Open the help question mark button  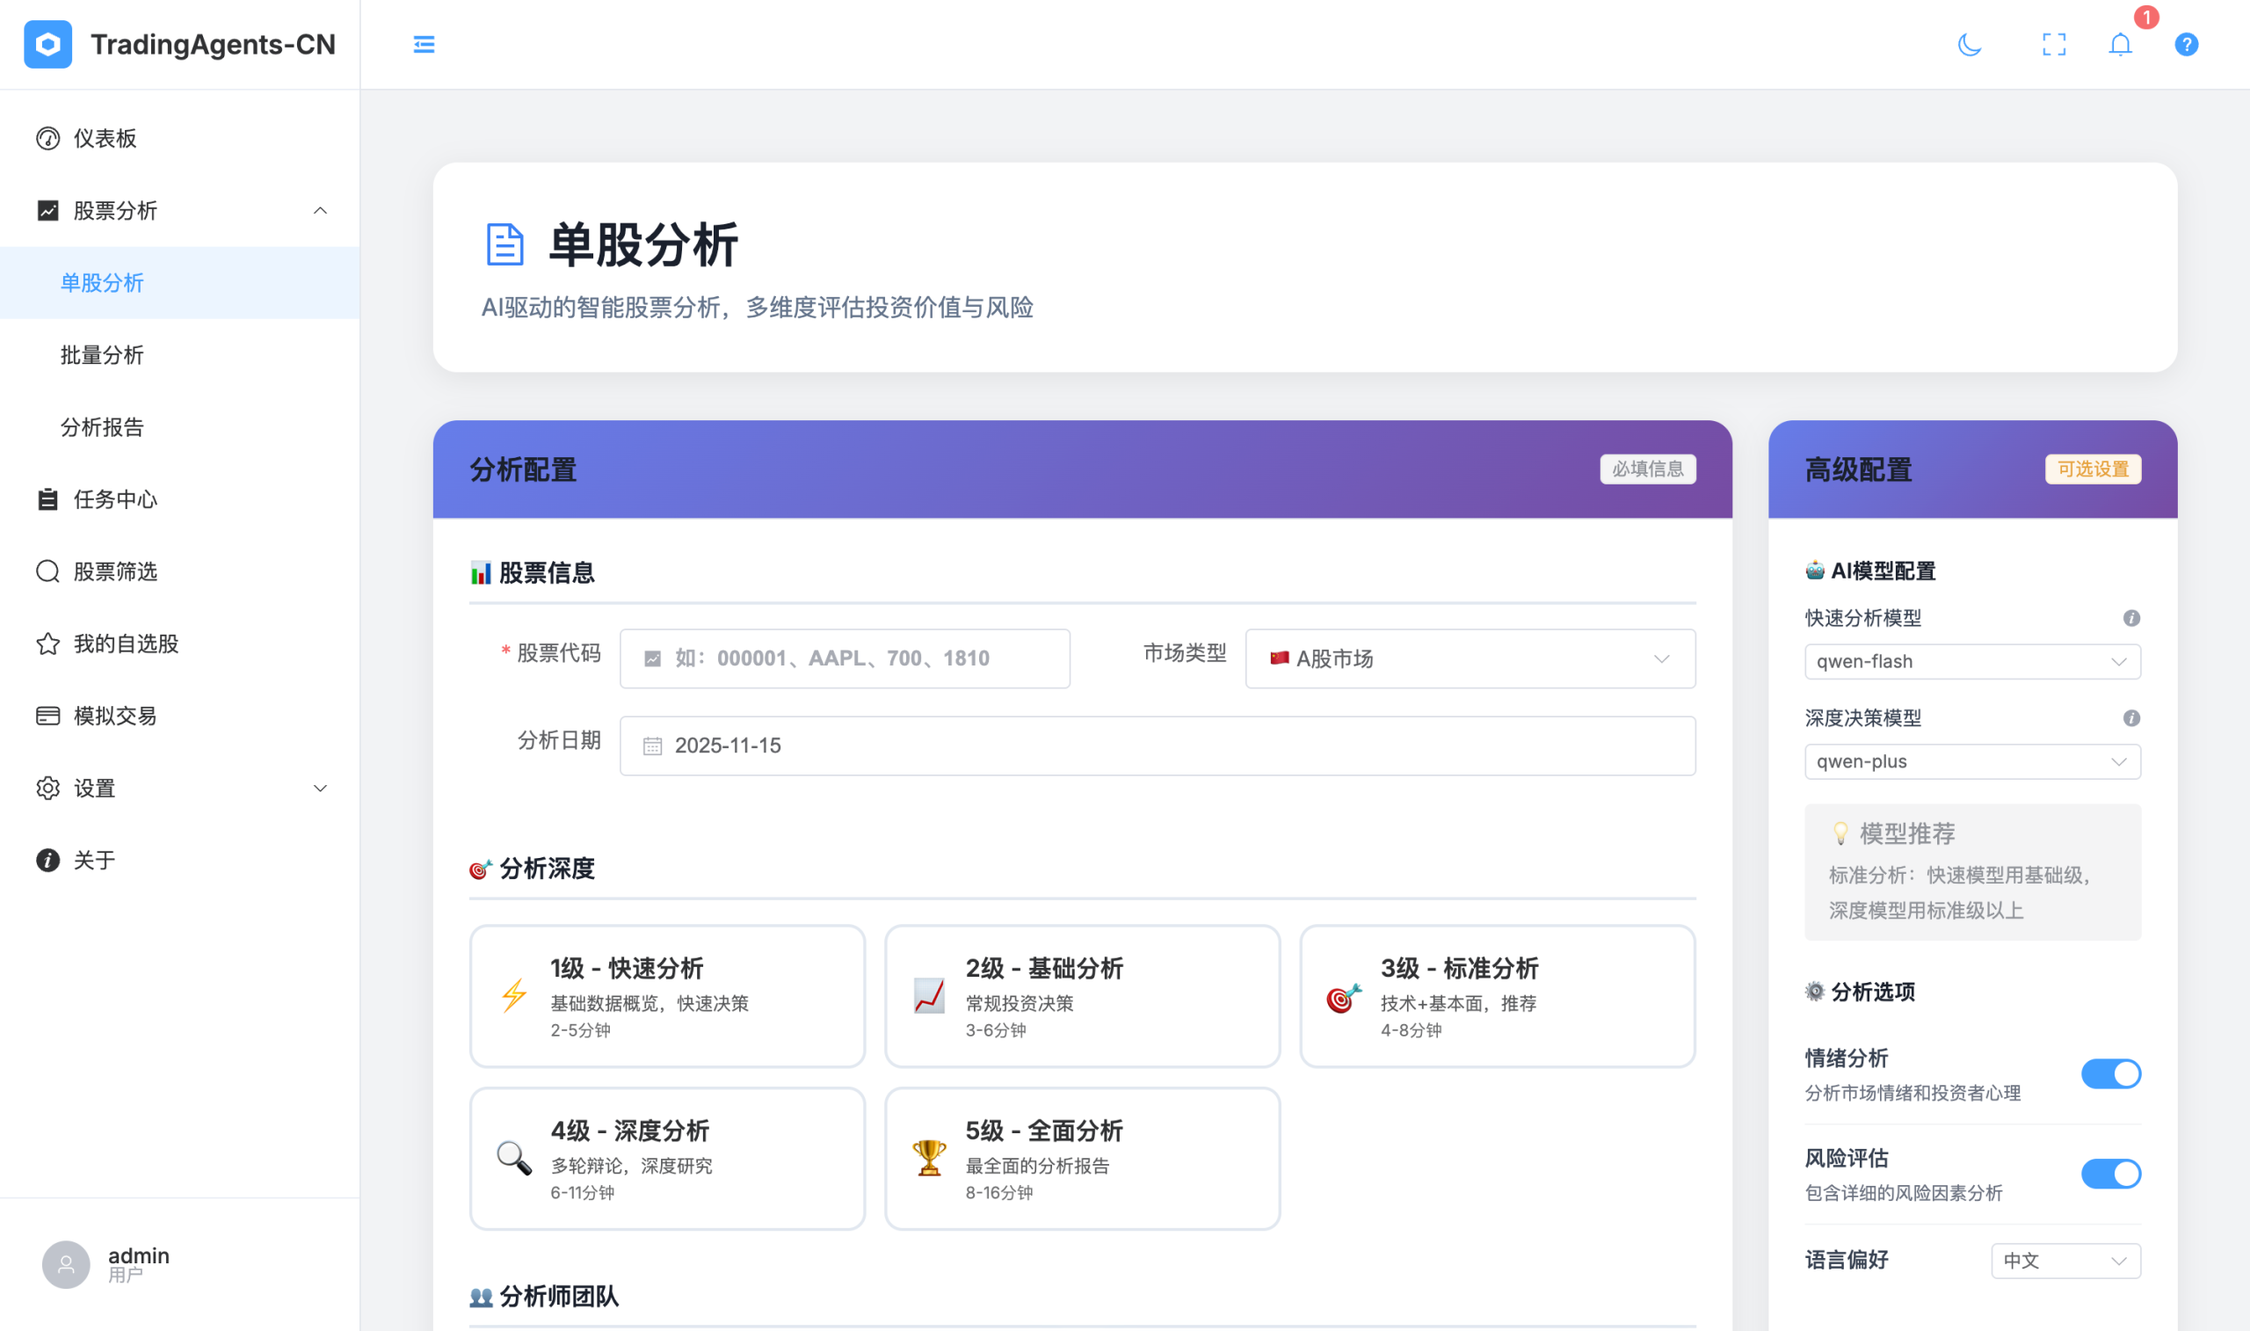(2186, 45)
